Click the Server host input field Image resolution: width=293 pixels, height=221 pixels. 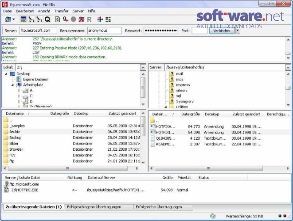click(x=38, y=30)
